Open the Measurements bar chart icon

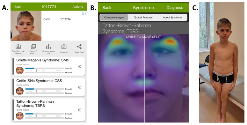(x=48, y=47)
